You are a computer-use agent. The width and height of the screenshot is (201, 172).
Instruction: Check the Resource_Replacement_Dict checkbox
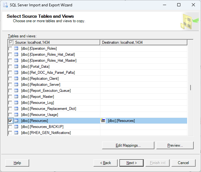click(x=10, y=109)
